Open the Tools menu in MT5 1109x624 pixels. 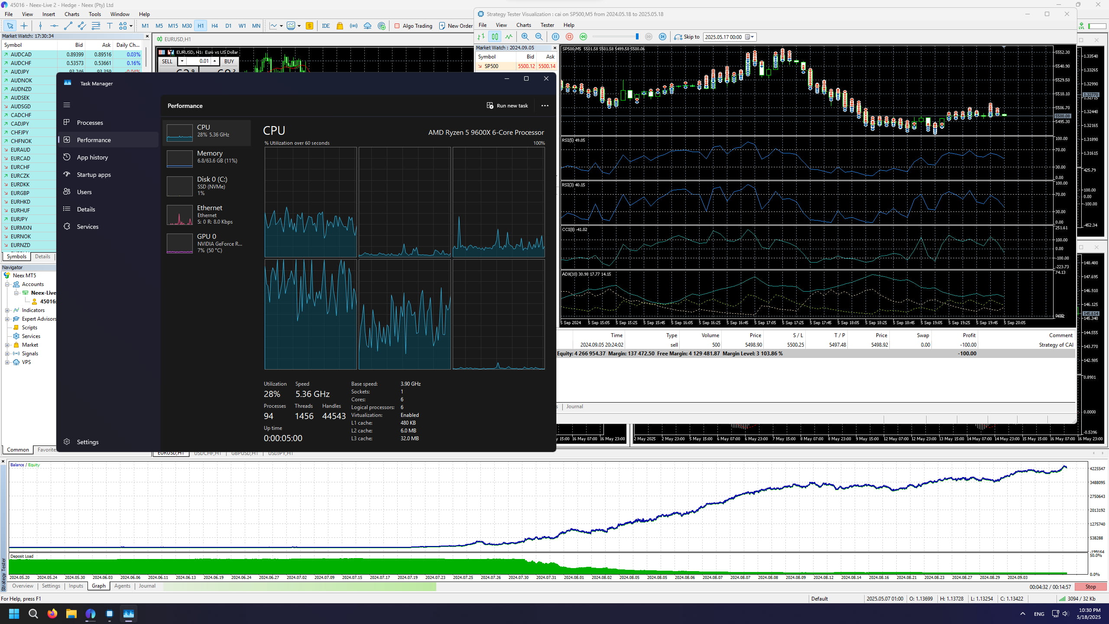[x=94, y=14]
